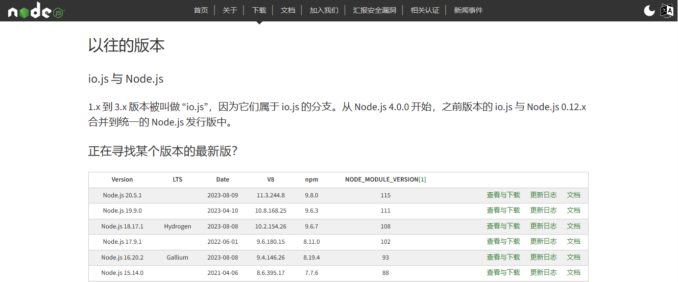Open 更新日志 for Node.js 17.9.1

[543, 242]
